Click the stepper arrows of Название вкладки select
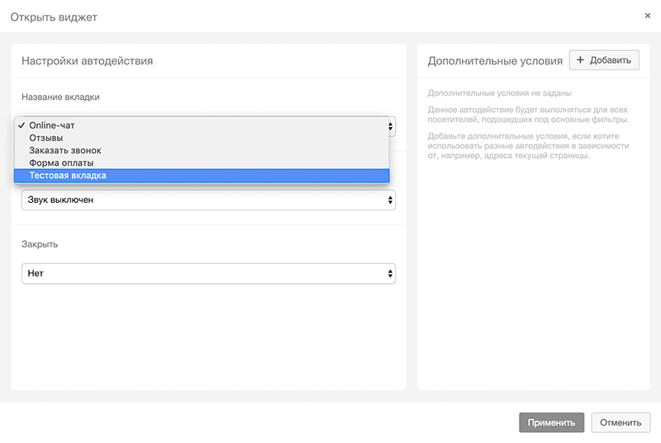 (x=390, y=126)
